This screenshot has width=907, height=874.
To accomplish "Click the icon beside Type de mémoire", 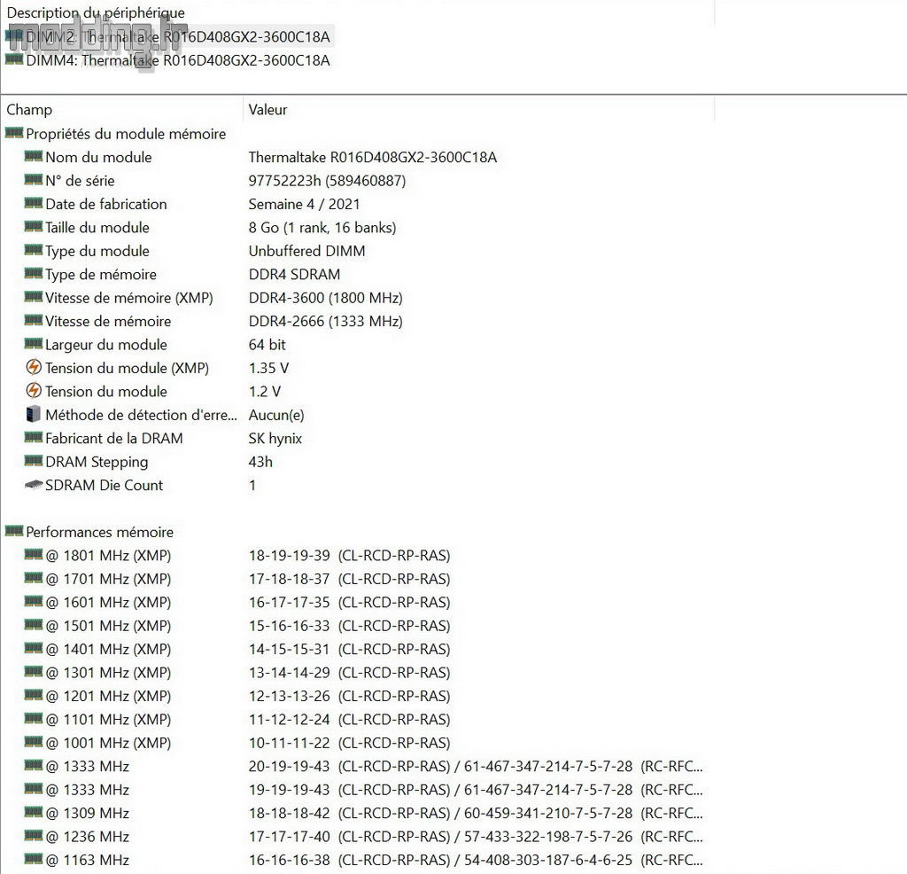I will tap(34, 273).
